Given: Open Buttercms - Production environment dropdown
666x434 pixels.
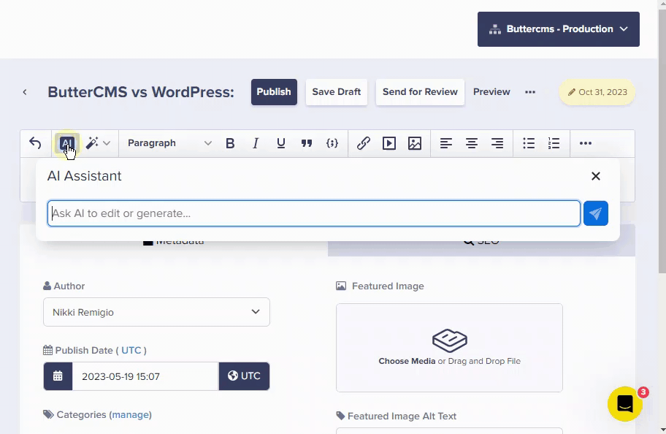Looking at the screenshot, I should (x=559, y=29).
